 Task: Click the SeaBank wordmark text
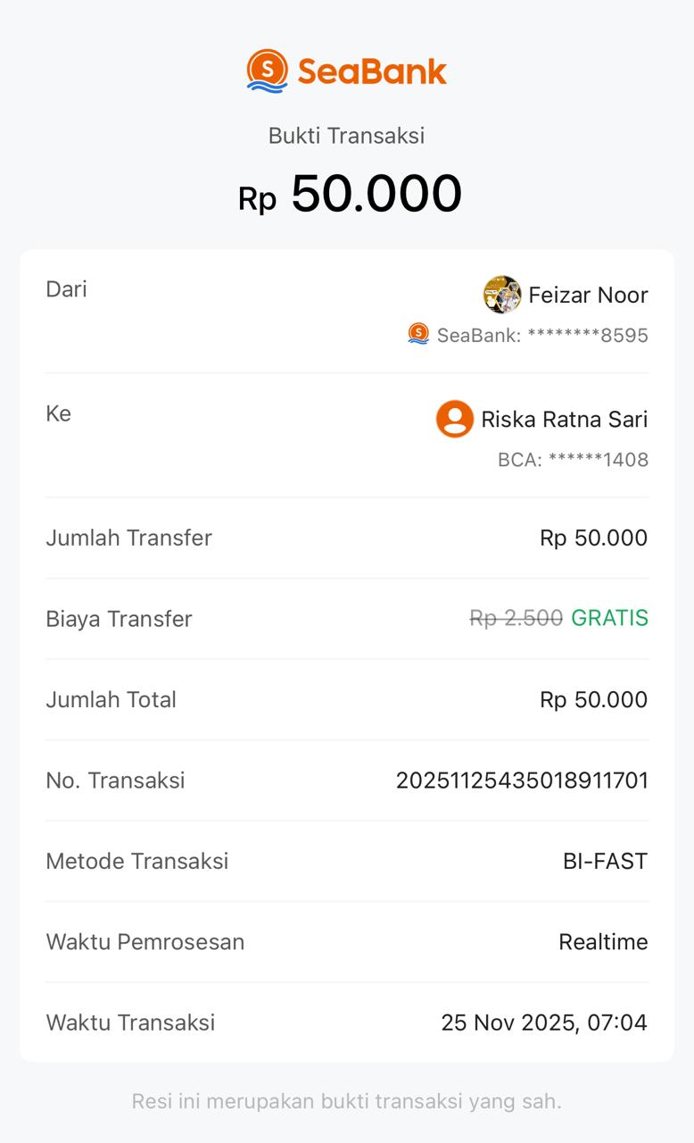click(x=372, y=71)
